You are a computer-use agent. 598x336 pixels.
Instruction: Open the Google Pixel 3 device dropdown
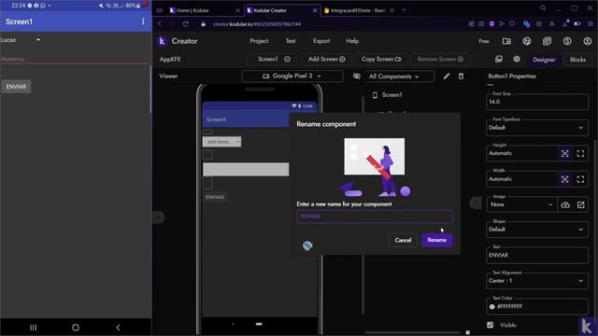coord(292,77)
